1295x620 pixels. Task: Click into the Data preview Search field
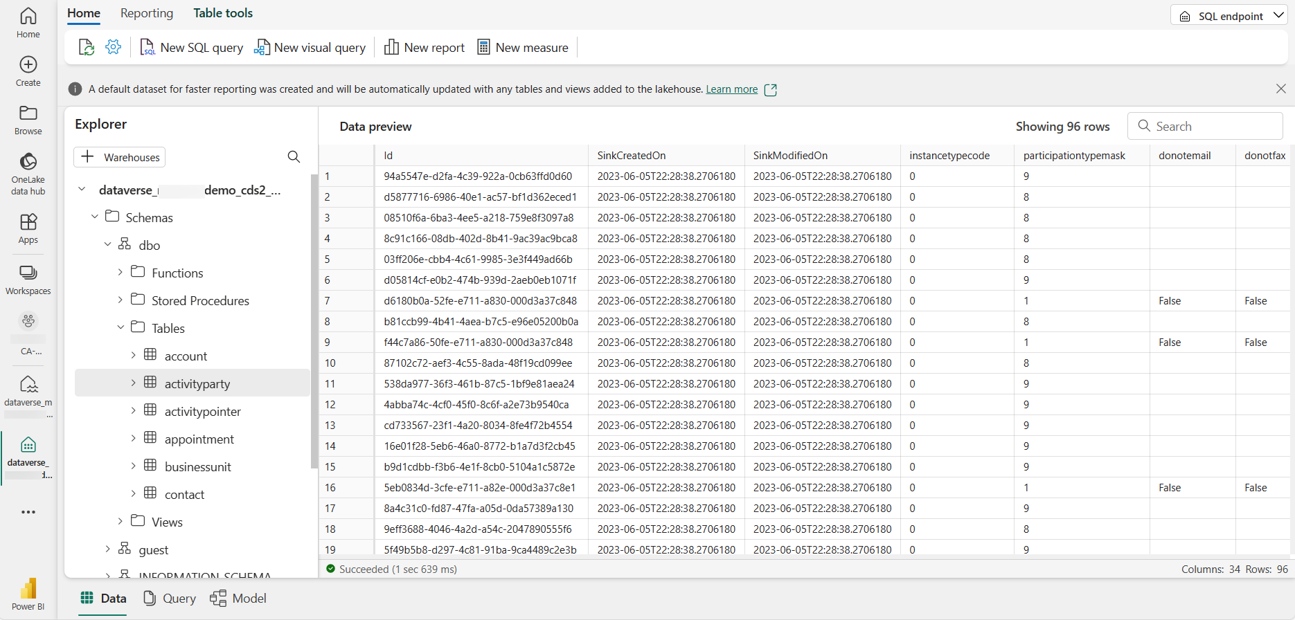tap(1205, 126)
